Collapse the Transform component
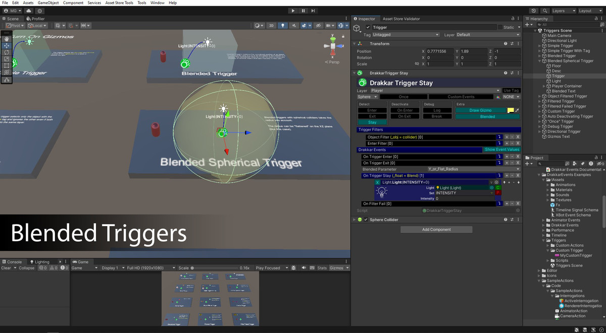The width and height of the screenshot is (606, 333). [355, 44]
